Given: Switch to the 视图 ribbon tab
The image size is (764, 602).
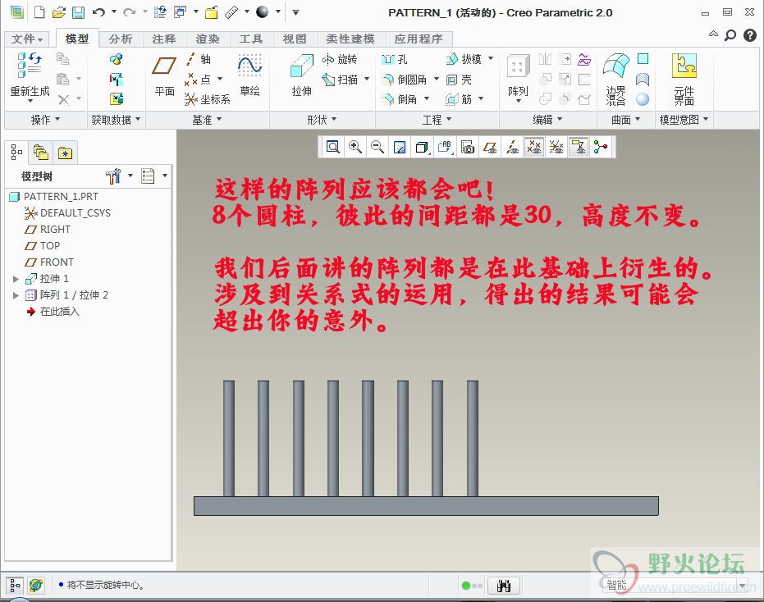Looking at the screenshot, I should pos(295,39).
